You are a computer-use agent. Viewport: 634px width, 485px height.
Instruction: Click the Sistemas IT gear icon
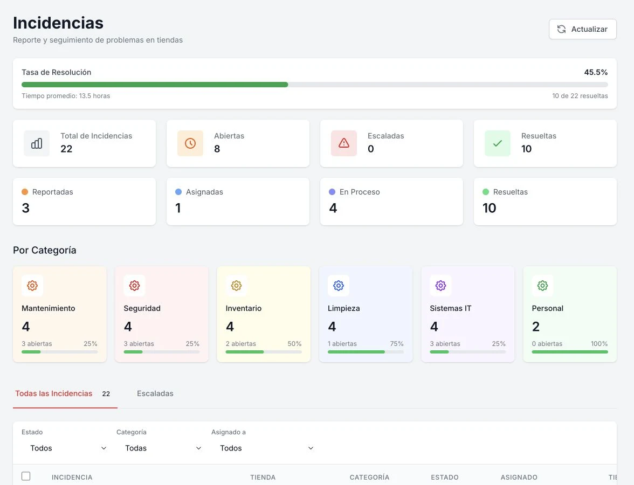tap(440, 286)
